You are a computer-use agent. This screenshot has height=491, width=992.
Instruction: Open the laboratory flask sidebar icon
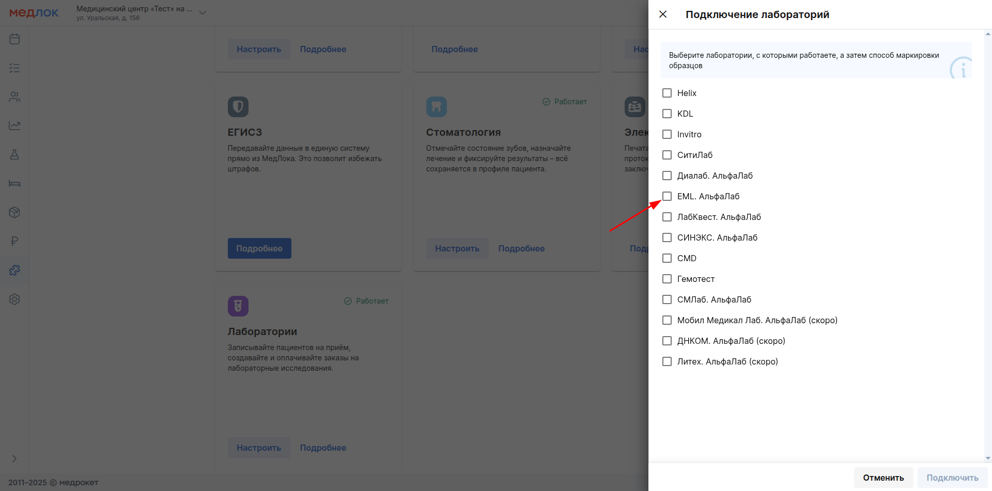pos(14,155)
